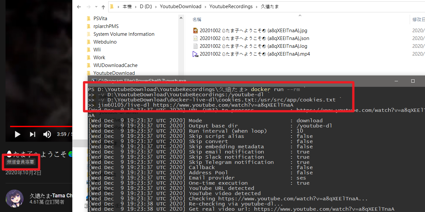Click 'One-time execution' log line
The width and height of the screenshot is (425, 212).
click(199, 183)
